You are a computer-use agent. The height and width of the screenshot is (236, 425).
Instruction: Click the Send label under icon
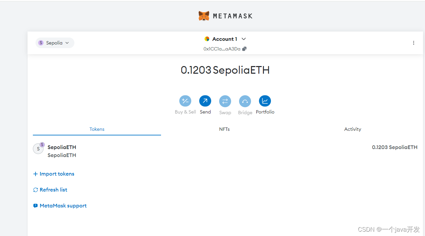205,112
